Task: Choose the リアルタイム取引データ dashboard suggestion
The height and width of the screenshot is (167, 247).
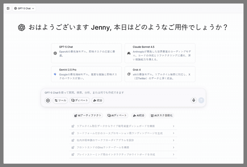Action: coord(123,126)
